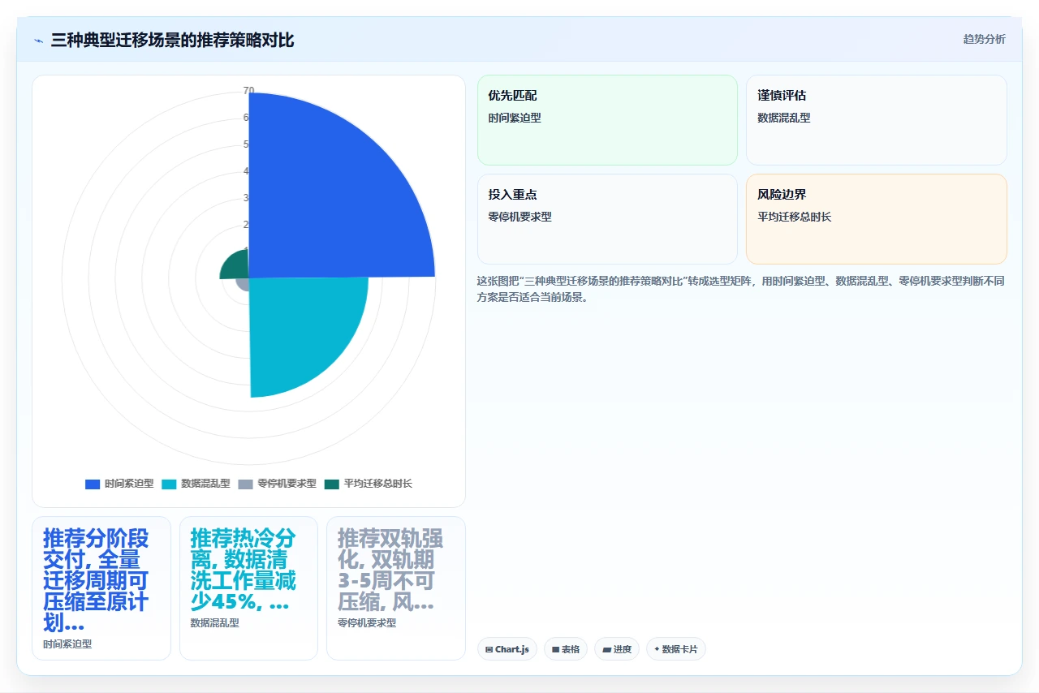This screenshot has width=1039, height=693.
Task: Click the icon in the 表格 tag
Action: coord(556,649)
